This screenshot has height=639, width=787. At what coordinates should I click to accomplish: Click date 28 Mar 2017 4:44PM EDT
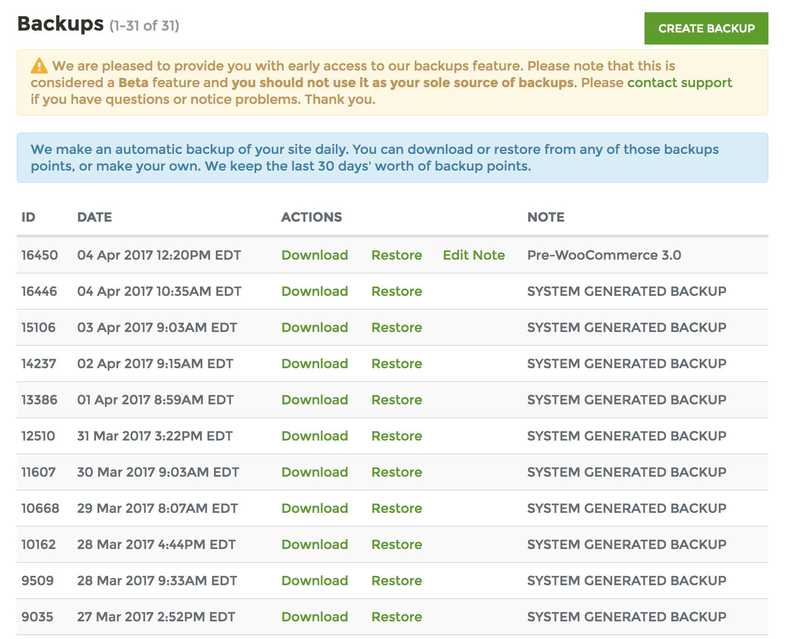point(156,544)
